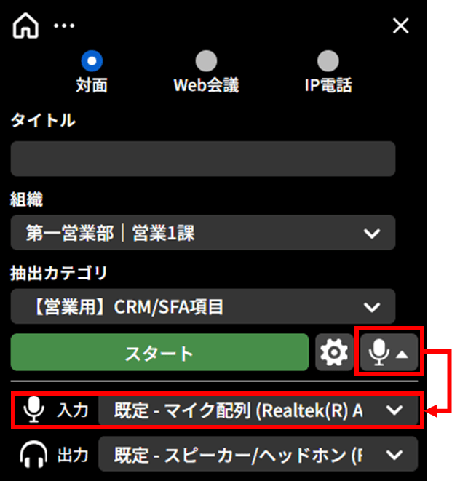Open settings with the gear icon
The width and height of the screenshot is (452, 481).
(x=334, y=352)
